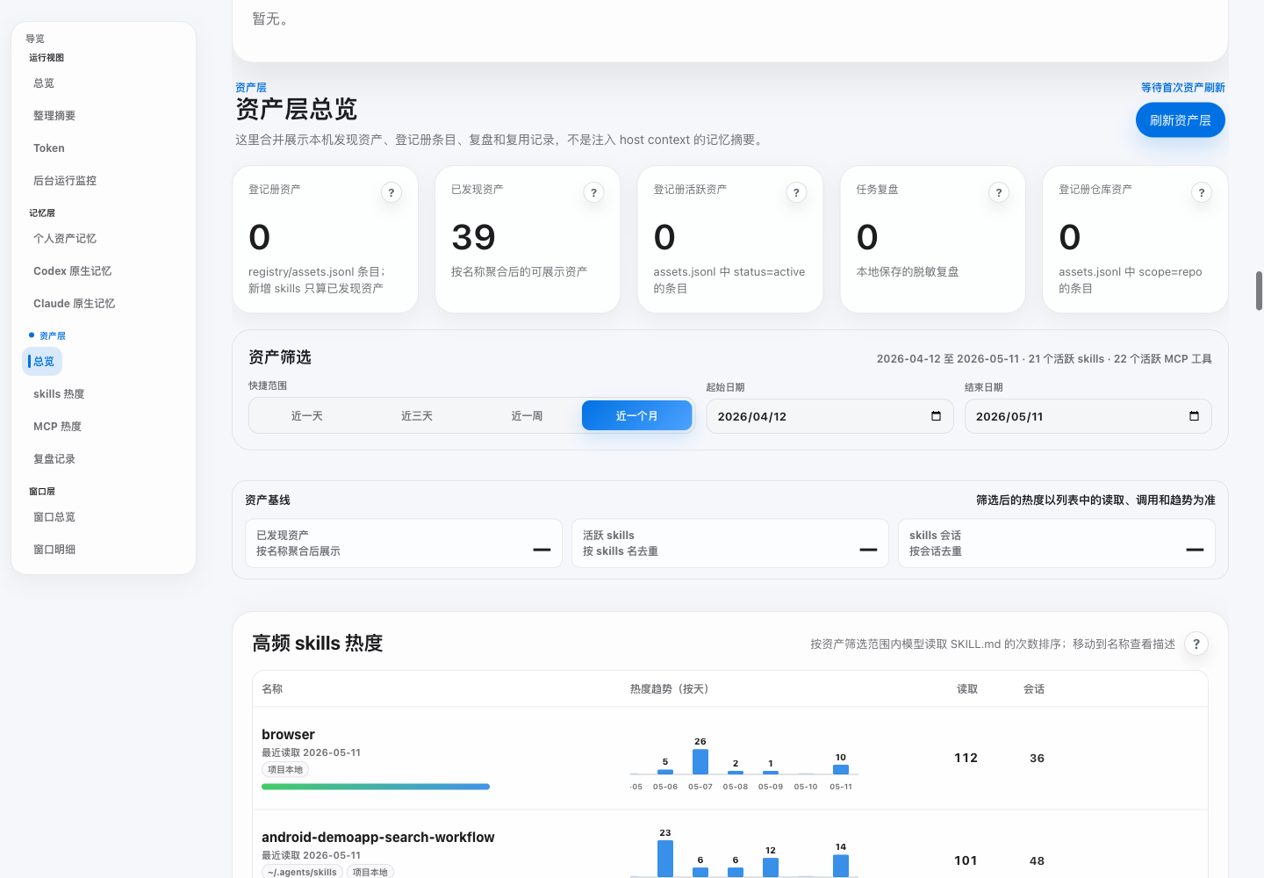Open help for 任务复盘 card
This screenshot has height=878, width=1264.
pos(999,192)
